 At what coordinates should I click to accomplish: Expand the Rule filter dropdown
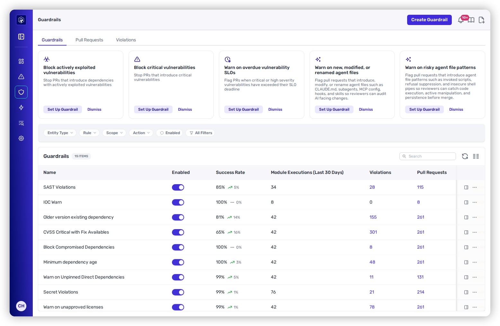pos(89,133)
